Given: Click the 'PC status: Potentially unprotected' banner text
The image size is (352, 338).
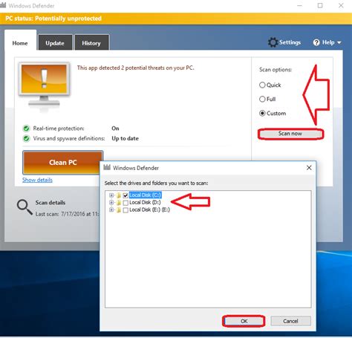Looking at the screenshot, I should pos(53,19).
